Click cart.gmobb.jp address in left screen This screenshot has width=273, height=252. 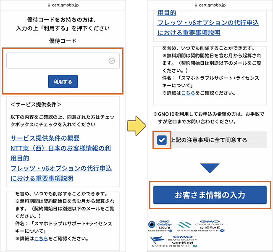[x=65, y=5]
